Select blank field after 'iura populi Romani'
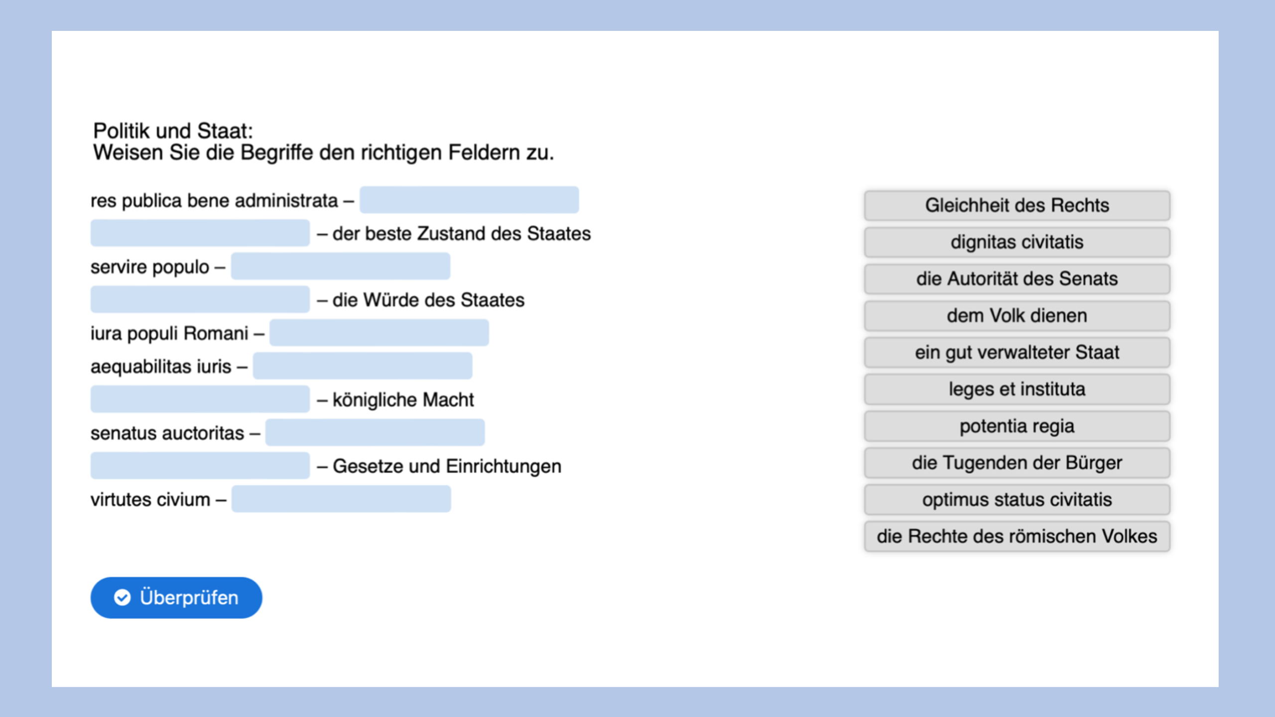This screenshot has height=717, width=1275. pyautogui.click(x=379, y=333)
